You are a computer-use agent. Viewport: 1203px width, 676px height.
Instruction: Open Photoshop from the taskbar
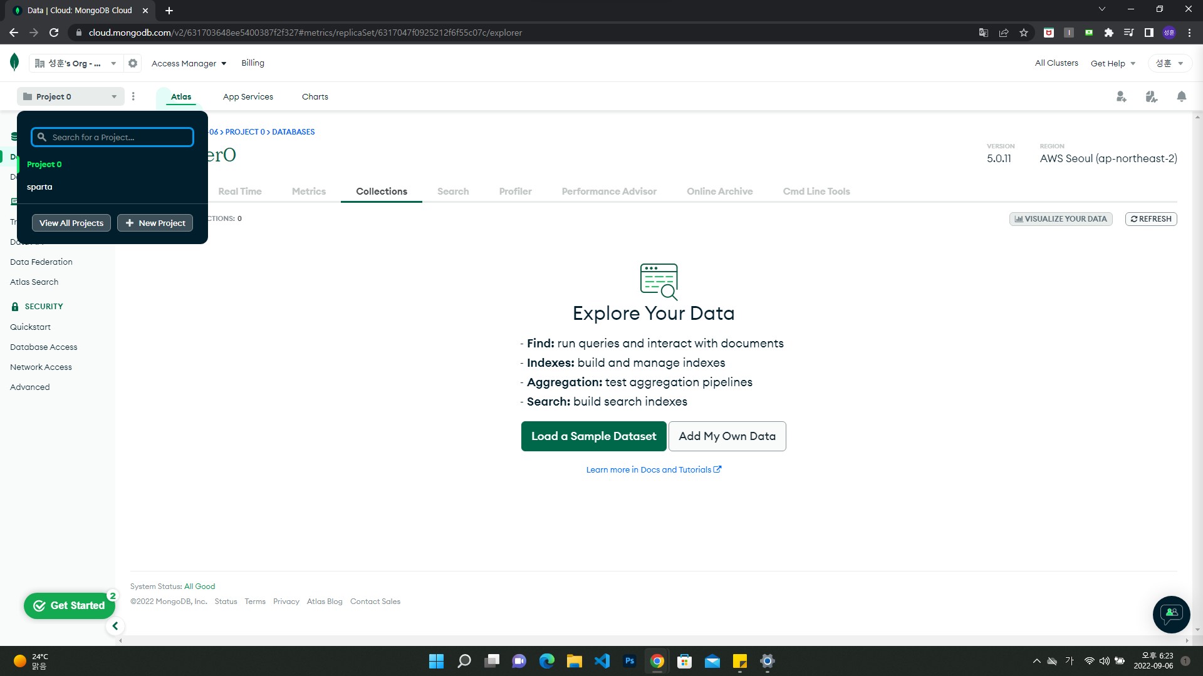(629, 661)
